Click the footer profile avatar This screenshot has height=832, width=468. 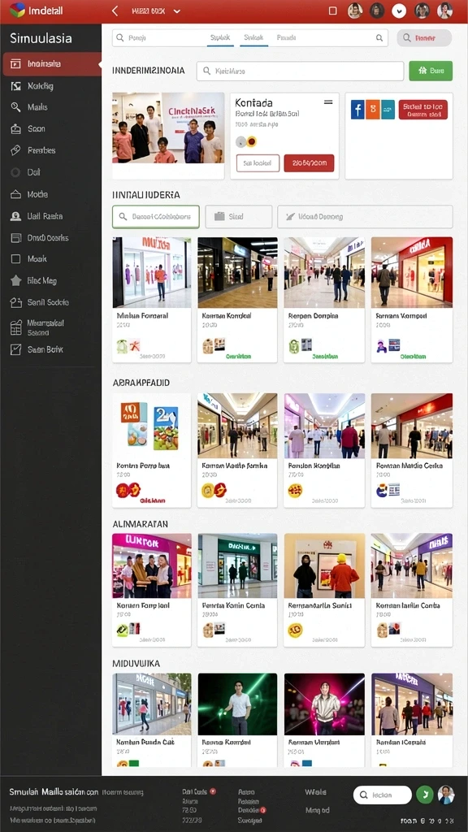(x=446, y=795)
